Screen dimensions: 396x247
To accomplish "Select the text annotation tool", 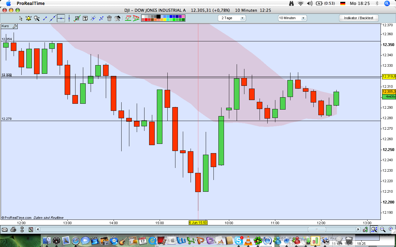I will [85, 18].
